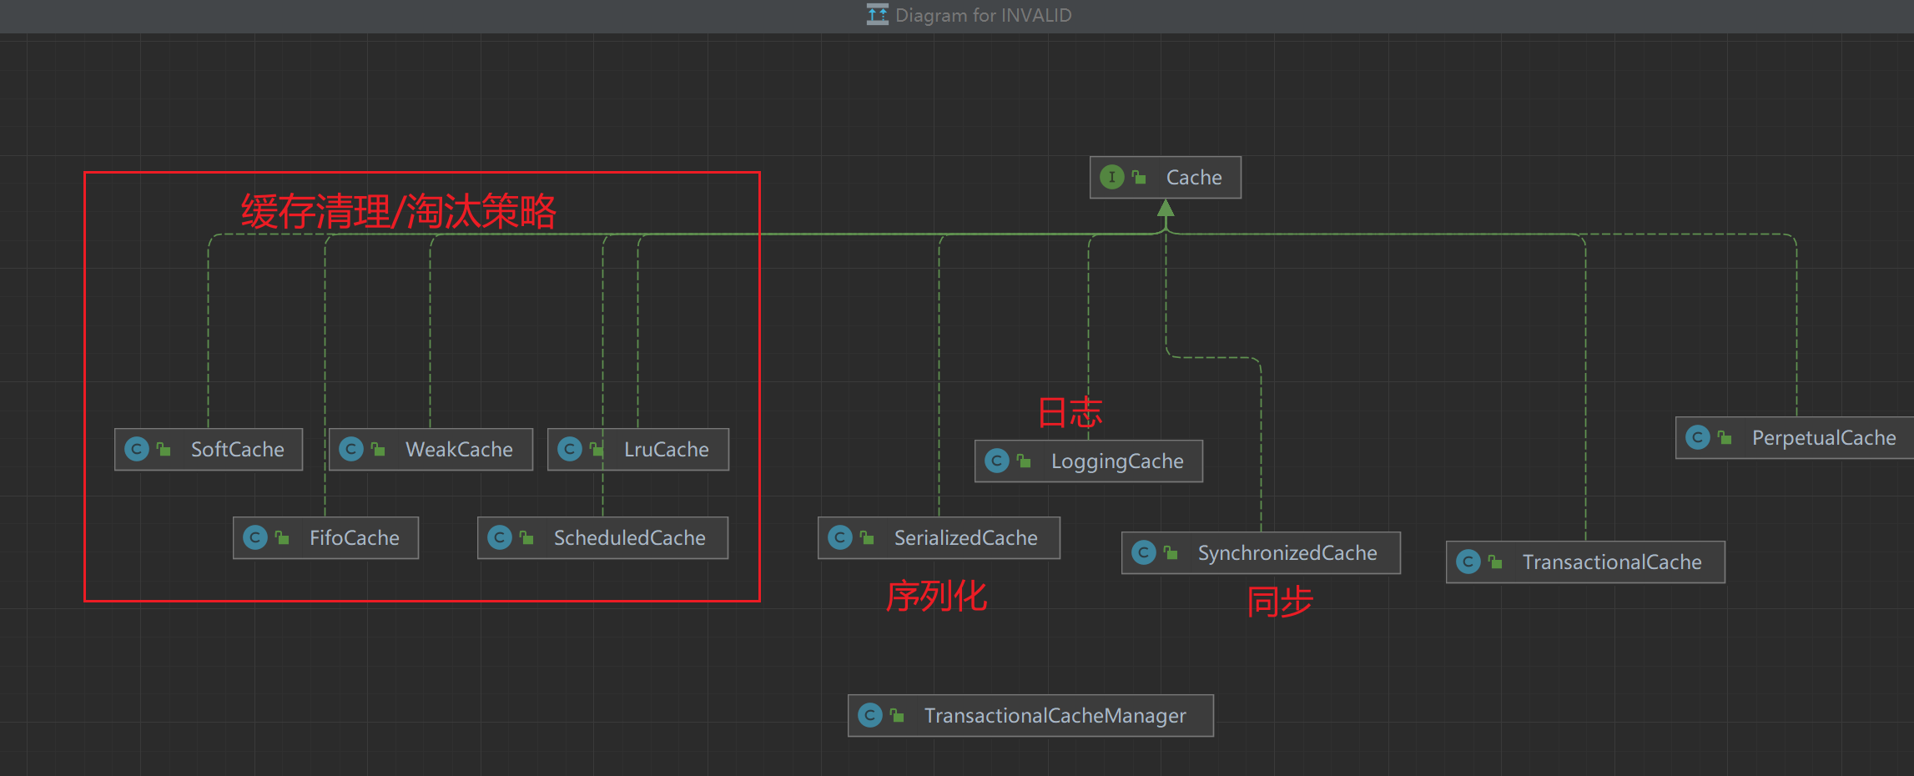This screenshot has width=1914, height=776.
Task: Click the interface icon on Cache node
Action: [x=1111, y=177]
